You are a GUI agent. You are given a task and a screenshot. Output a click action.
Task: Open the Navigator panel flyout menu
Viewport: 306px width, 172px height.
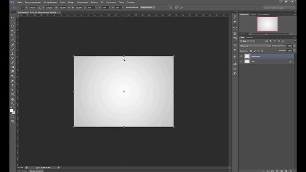pos(295,14)
